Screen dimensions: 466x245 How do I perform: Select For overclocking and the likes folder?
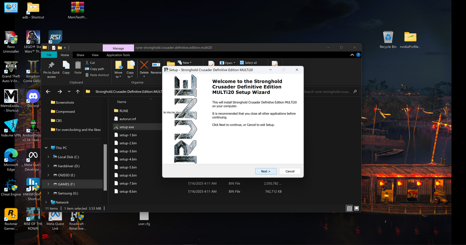pyautogui.click(x=76, y=130)
